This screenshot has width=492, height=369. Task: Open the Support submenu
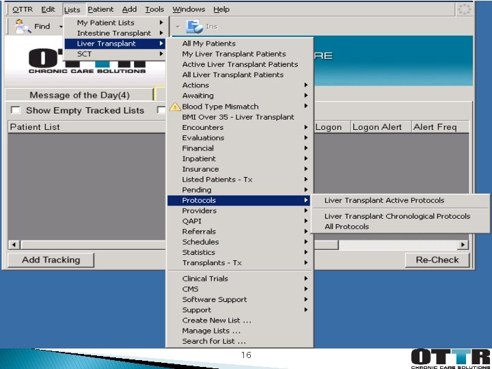point(239,310)
